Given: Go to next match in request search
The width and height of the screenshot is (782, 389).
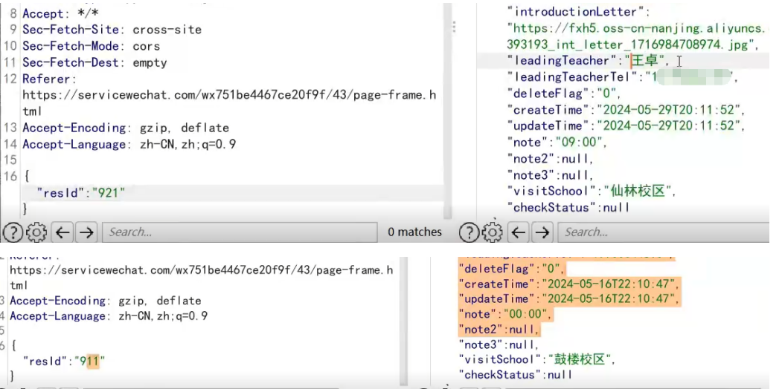Looking at the screenshot, I should click(87, 232).
